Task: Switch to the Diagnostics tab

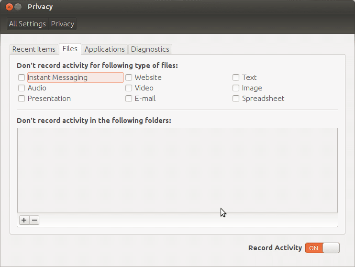Action: [x=150, y=49]
